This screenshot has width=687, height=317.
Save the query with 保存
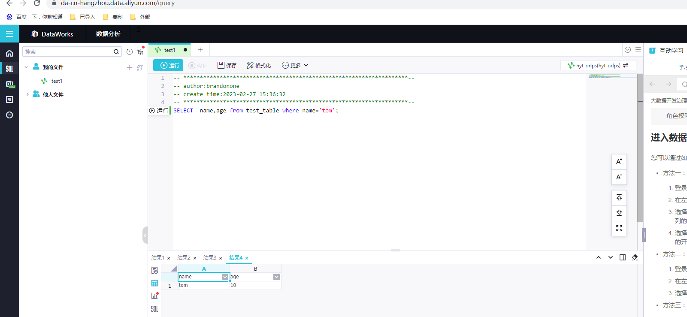pyautogui.click(x=227, y=65)
